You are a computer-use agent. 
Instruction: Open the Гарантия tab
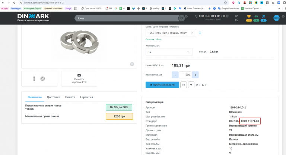86,97
